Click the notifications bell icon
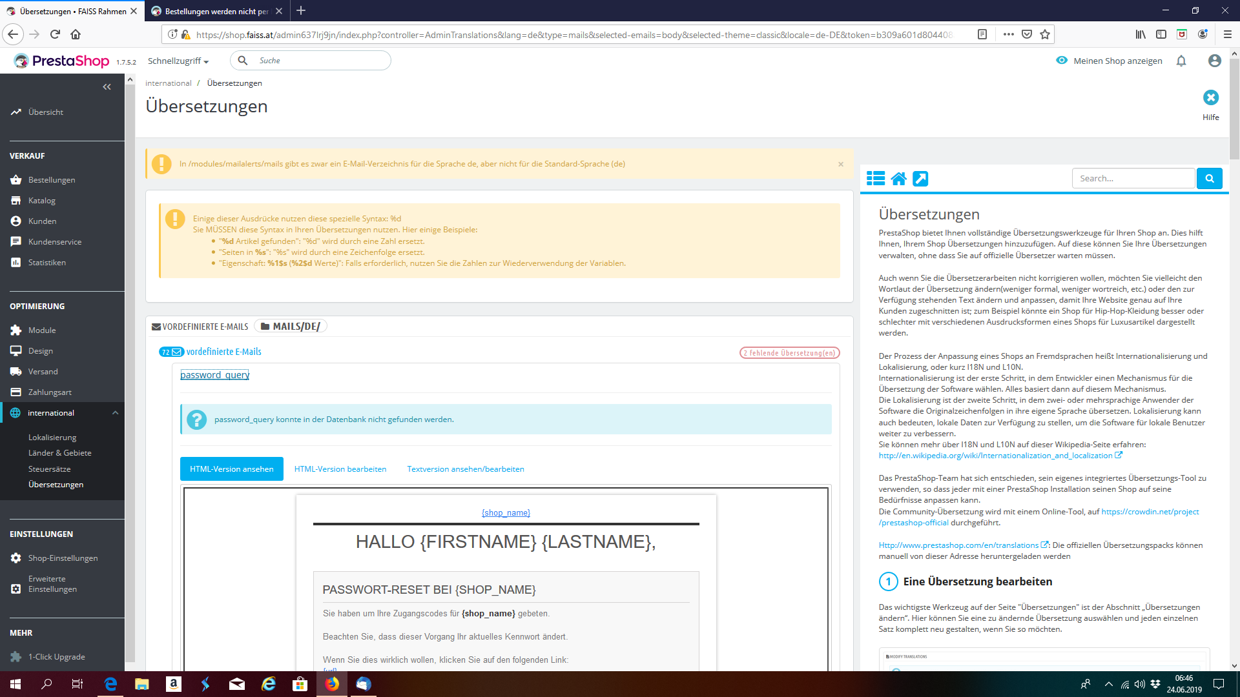The height and width of the screenshot is (697, 1240). click(1181, 61)
